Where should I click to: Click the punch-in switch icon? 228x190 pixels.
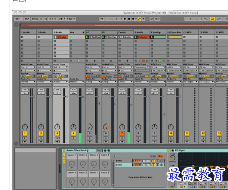pyautogui.click(x=206, y=19)
